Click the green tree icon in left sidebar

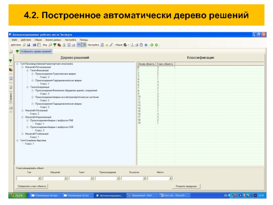(x=11, y=60)
